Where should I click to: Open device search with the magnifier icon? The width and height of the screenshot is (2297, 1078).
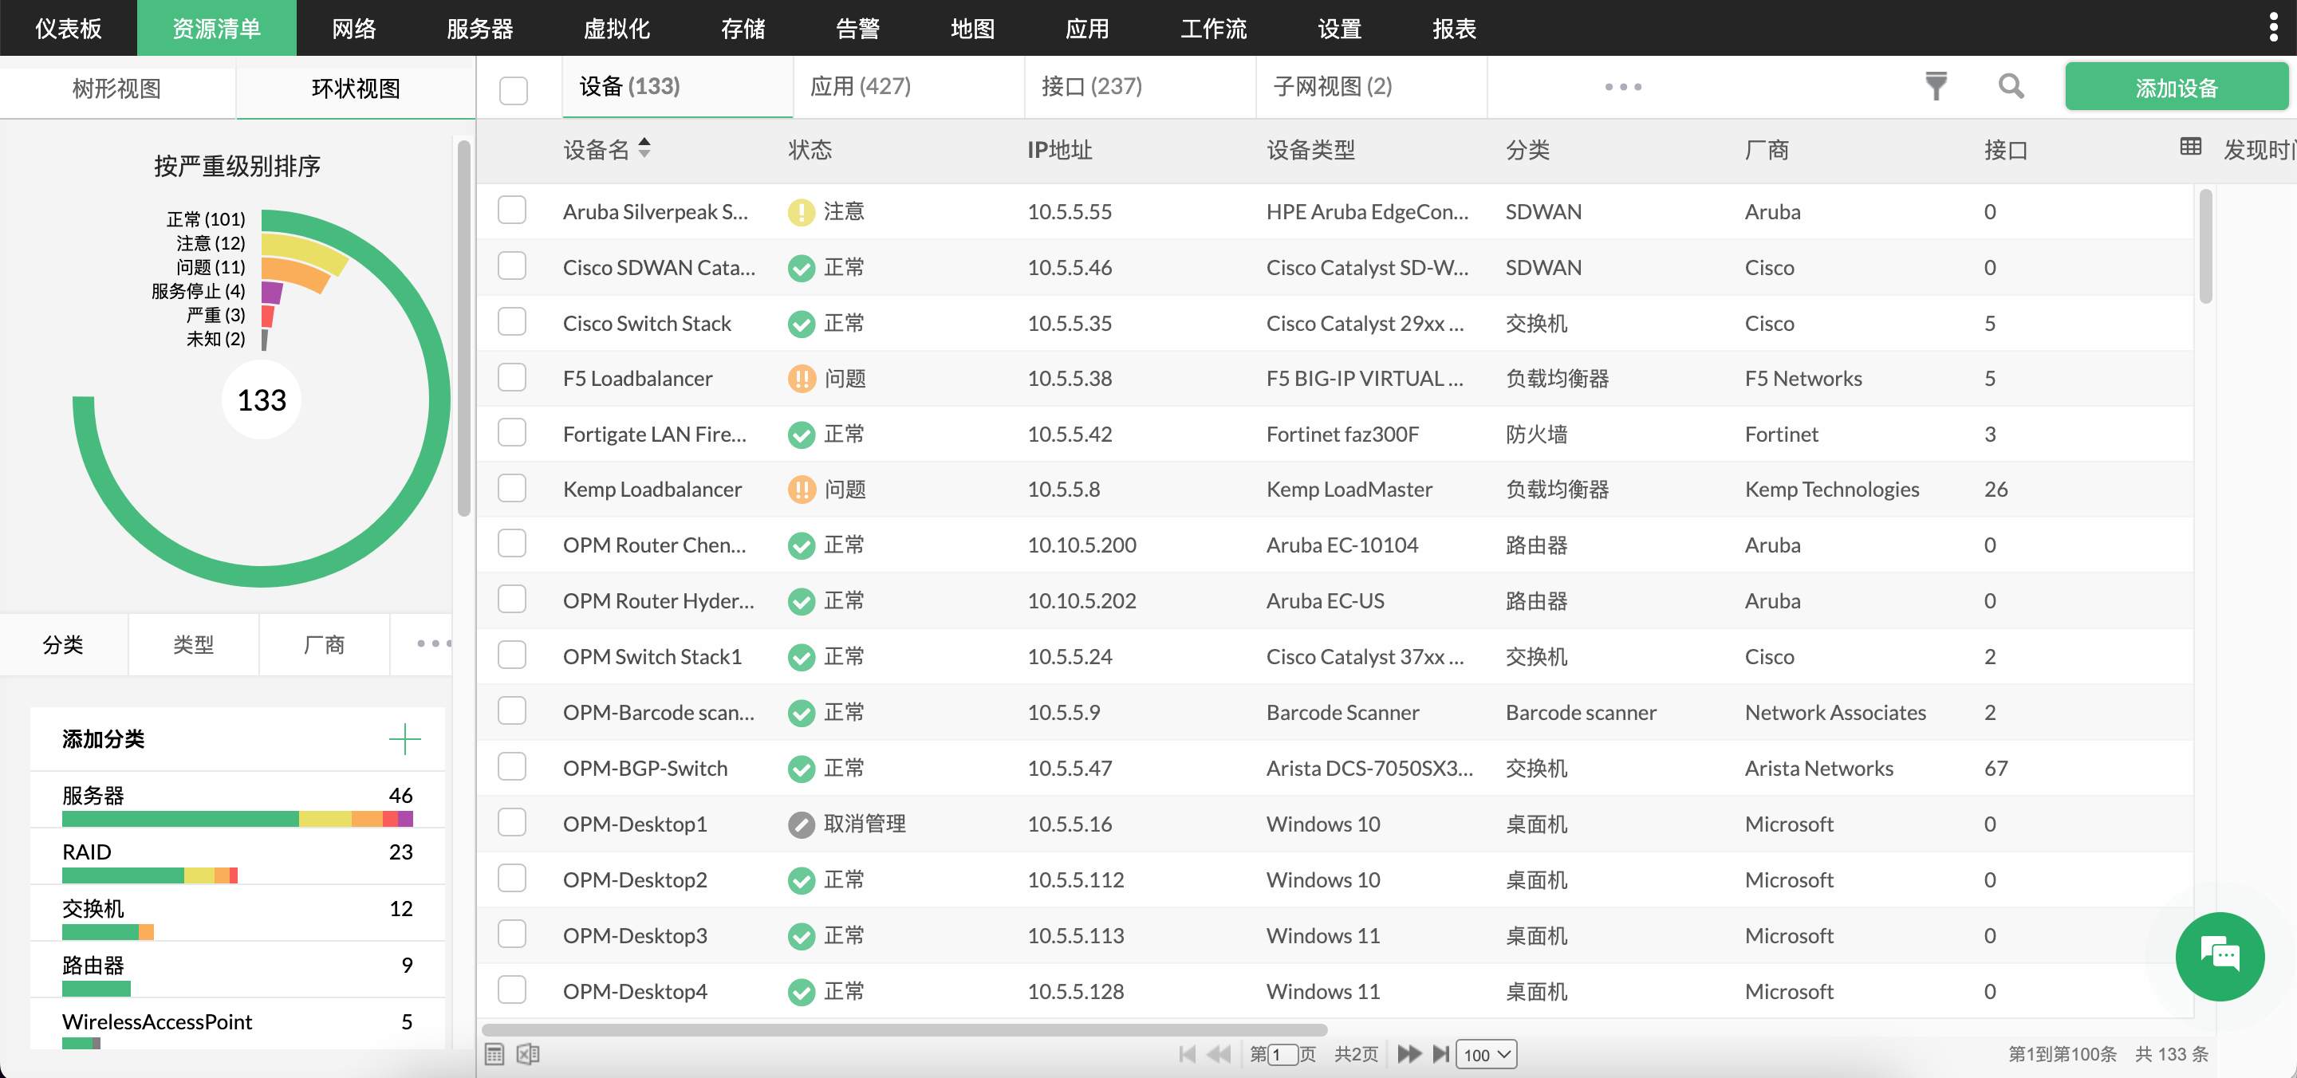[2011, 86]
